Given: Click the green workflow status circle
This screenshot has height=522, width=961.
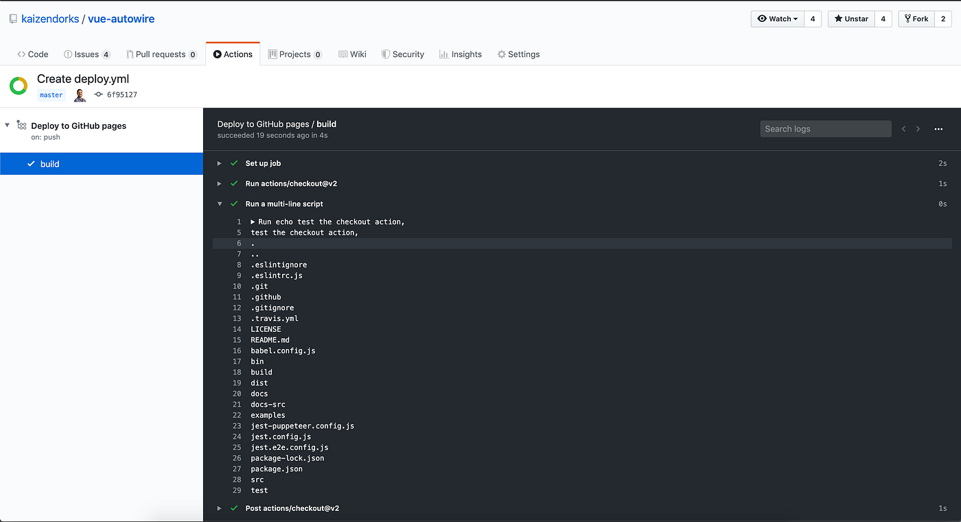Looking at the screenshot, I should point(18,86).
